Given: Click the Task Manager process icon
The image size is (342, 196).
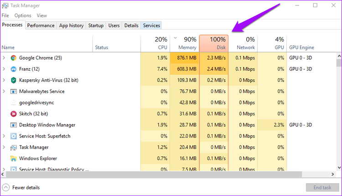Looking at the screenshot, I should point(14,148).
